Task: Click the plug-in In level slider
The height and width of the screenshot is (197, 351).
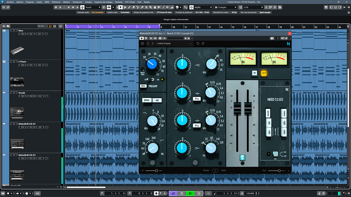Action: tap(154, 170)
